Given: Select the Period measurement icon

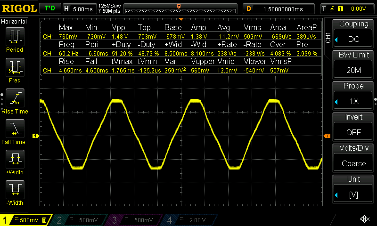Looking at the screenshot, I should (15, 37).
